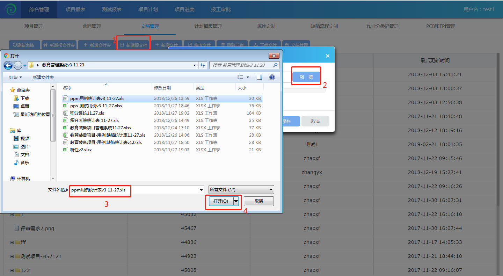The image size is (503, 276).
Task: Open the view options dropdown arrow
Action: click(x=248, y=77)
